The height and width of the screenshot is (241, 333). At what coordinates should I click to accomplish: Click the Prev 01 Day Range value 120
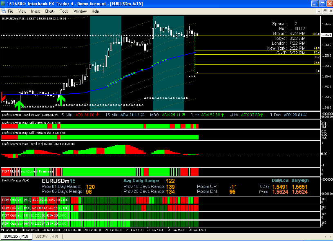[x=90, y=187]
